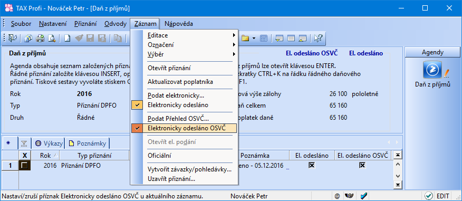Click the printer toolbar icon
The width and height of the screenshot is (462, 201).
40,38
